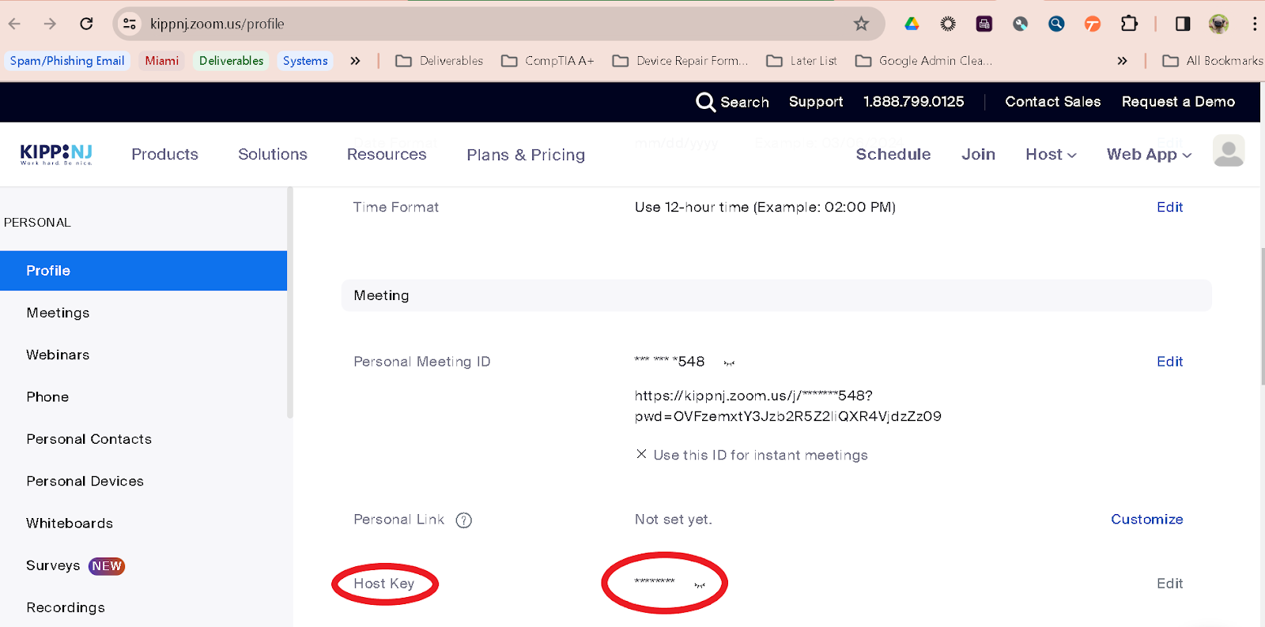The width and height of the screenshot is (1265, 627).
Task: Reveal the hidden Personal Meeting ID
Action: [729, 362]
